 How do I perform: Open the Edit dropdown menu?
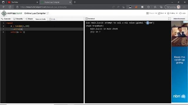(x=162, y=13)
